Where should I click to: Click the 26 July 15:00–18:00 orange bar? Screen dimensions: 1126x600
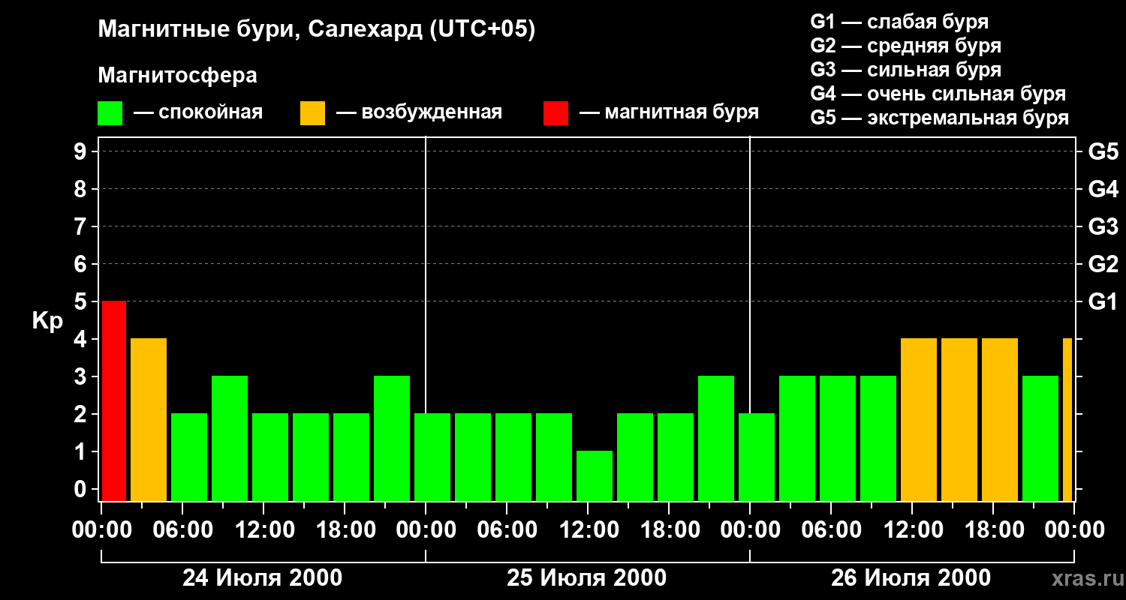(x=959, y=419)
